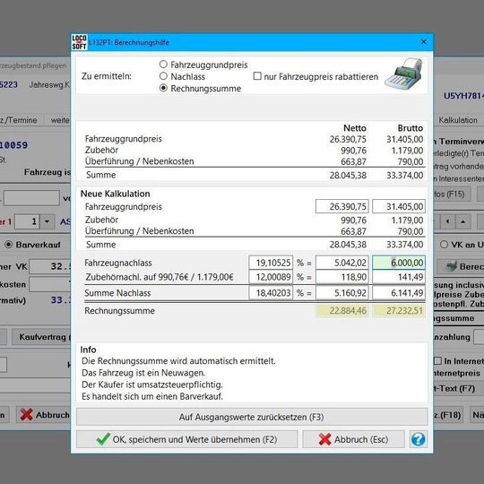The width and height of the screenshot is (484, 484).
Task: Edit Summe Nachlass net field 5.160,92
Action: (x=342, y=292)
